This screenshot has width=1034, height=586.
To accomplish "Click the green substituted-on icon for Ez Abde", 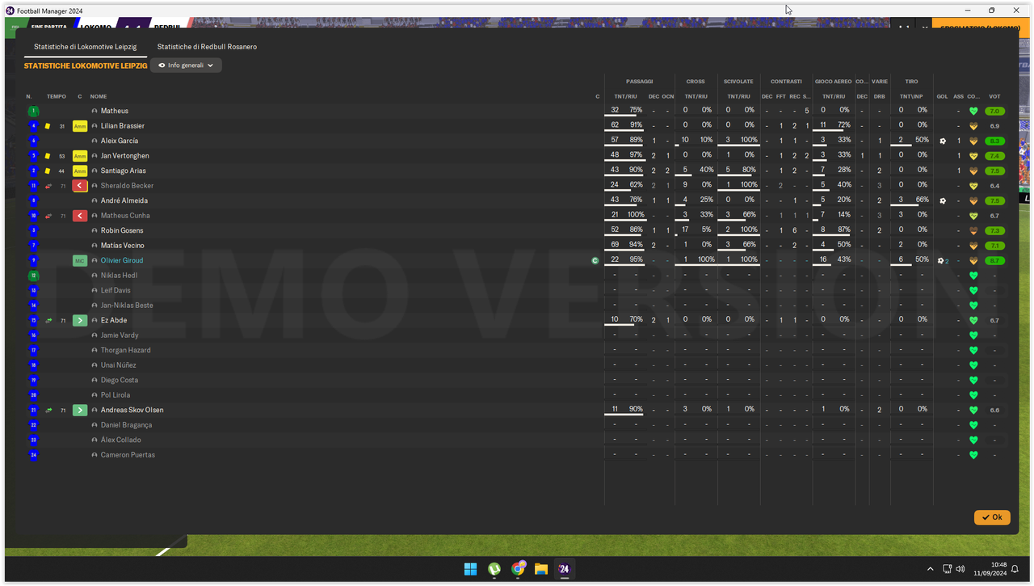I will pos(80,320).
